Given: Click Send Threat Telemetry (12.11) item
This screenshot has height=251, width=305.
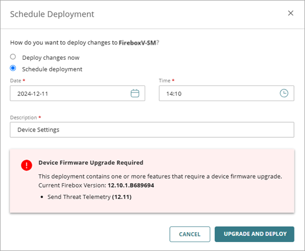Looking at the screenshot, I should coord(89,197).
